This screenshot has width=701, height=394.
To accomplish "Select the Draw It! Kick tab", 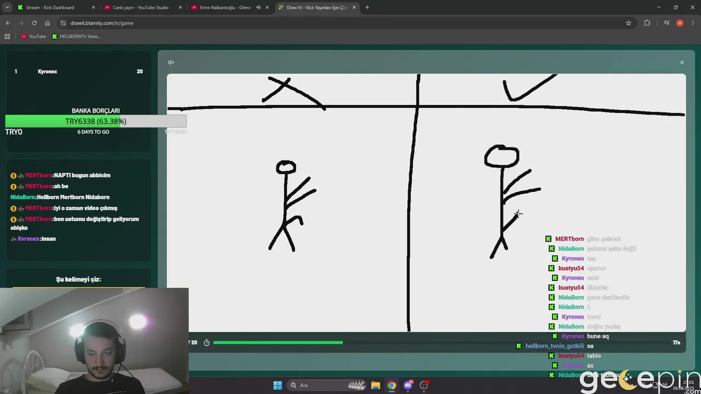I will [x=317, y=8].
